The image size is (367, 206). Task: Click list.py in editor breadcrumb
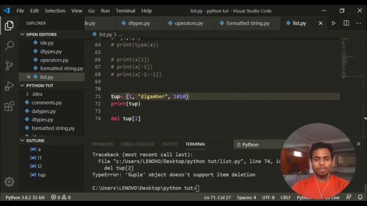pyautogui.click(x=105, y=34)
